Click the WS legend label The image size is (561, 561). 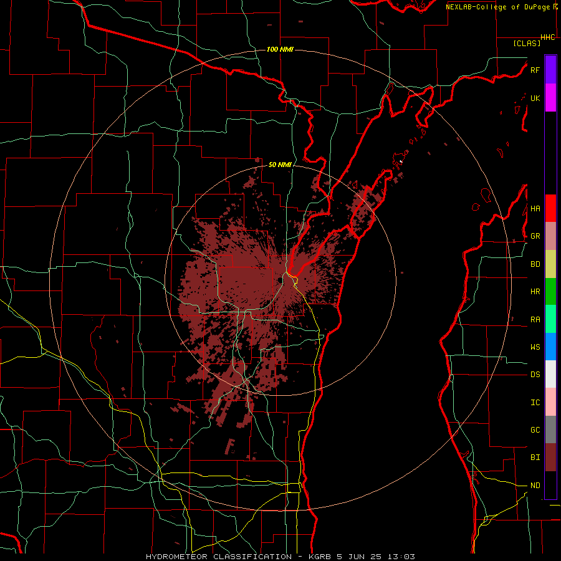(535, 347)
